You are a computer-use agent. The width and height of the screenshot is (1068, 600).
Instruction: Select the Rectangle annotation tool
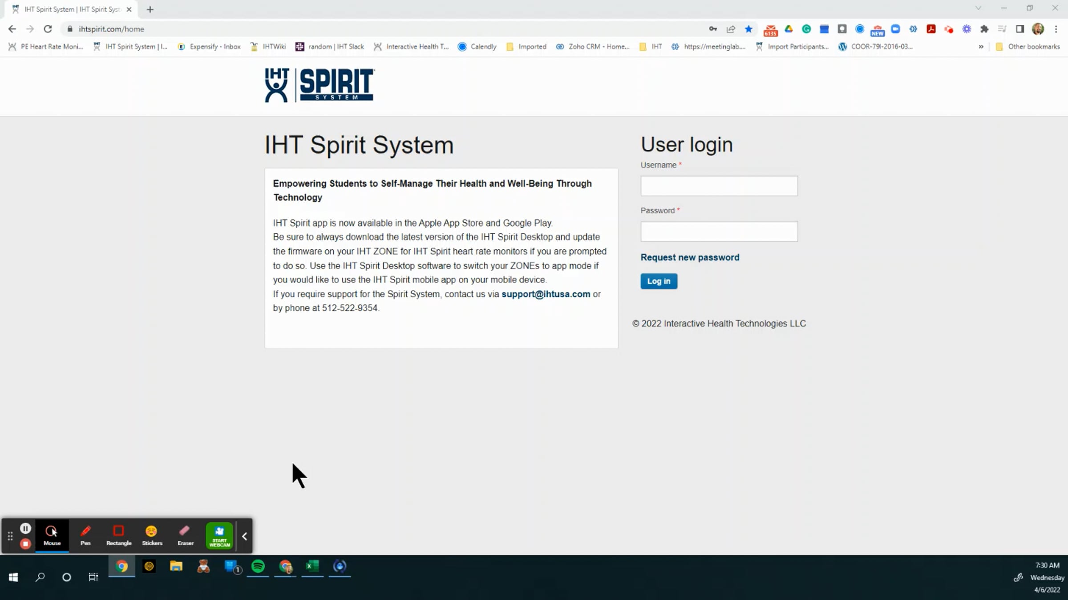118,535
